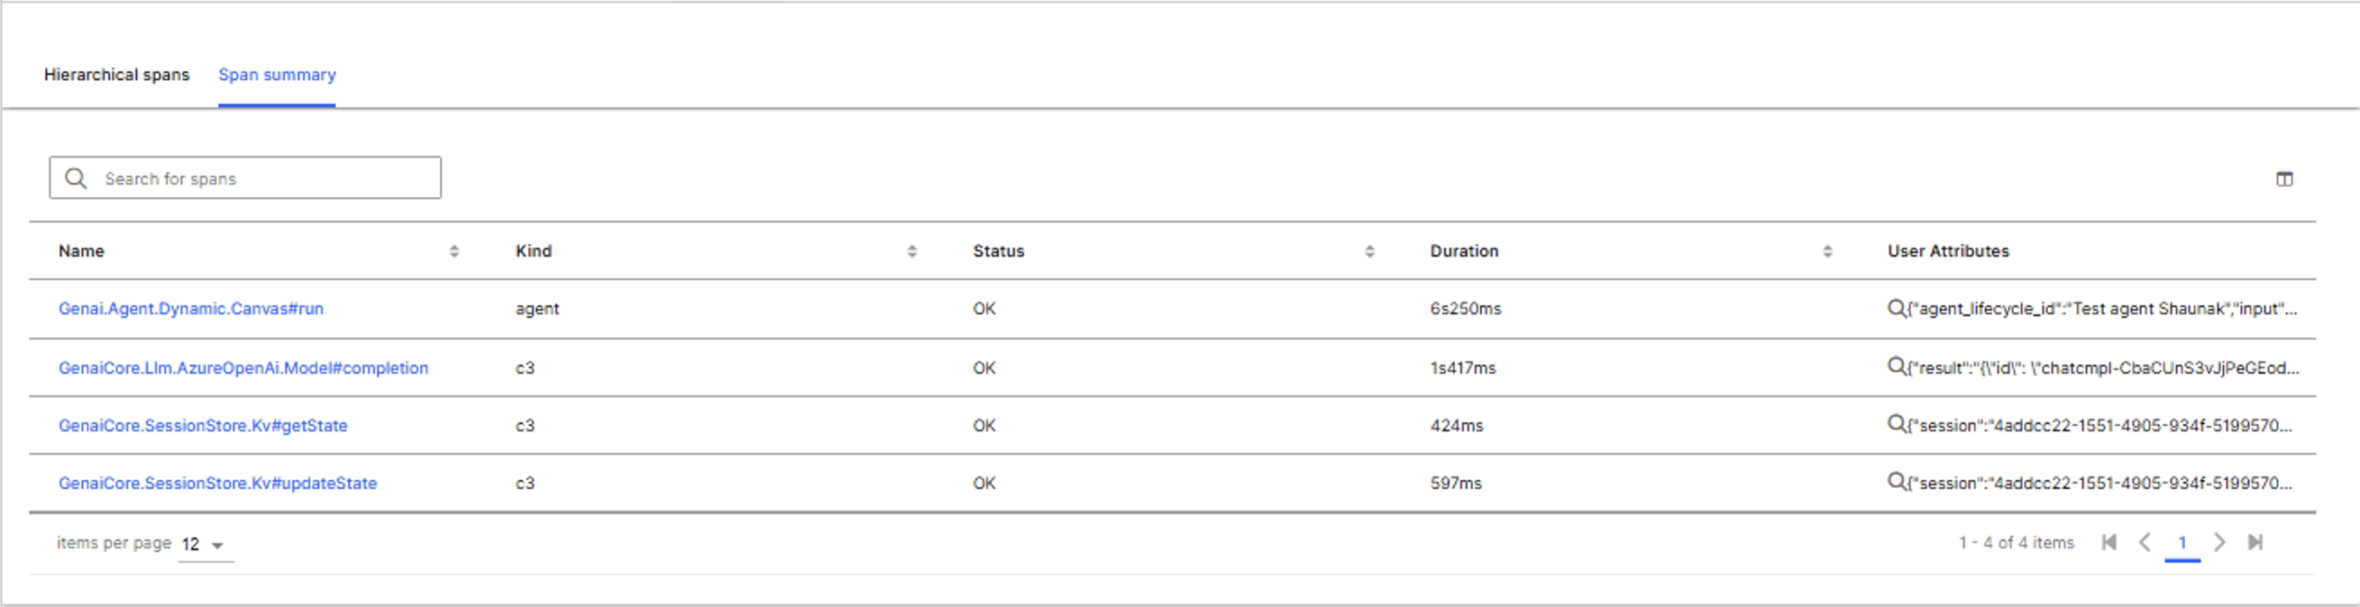Sort table by Duration column

[x=1827, y=252]
